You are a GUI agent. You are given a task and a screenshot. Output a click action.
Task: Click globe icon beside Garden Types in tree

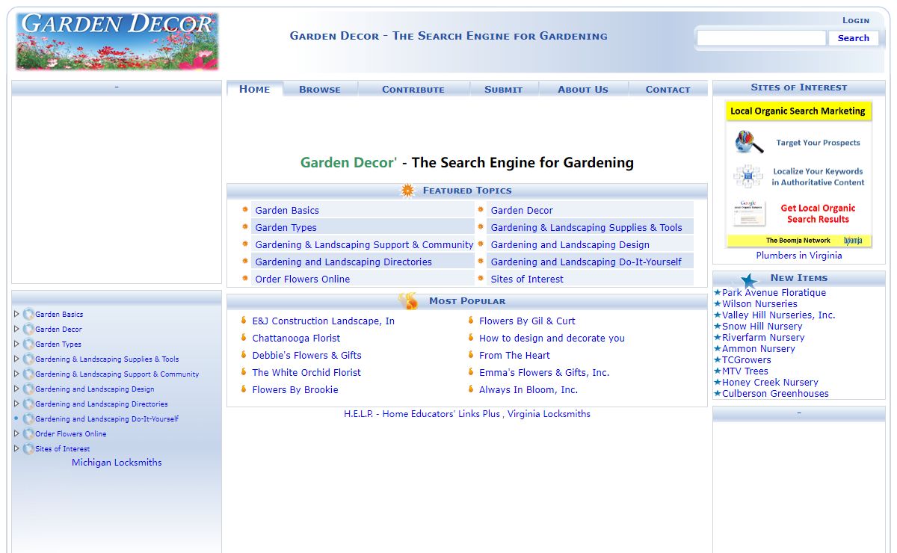(28, 344)
